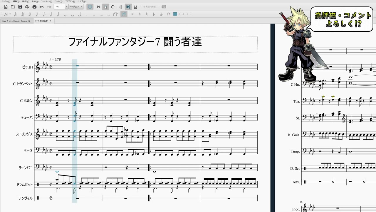Click the zoom field showing 170%
The image size is (376, 212).
tap(59, 7)
